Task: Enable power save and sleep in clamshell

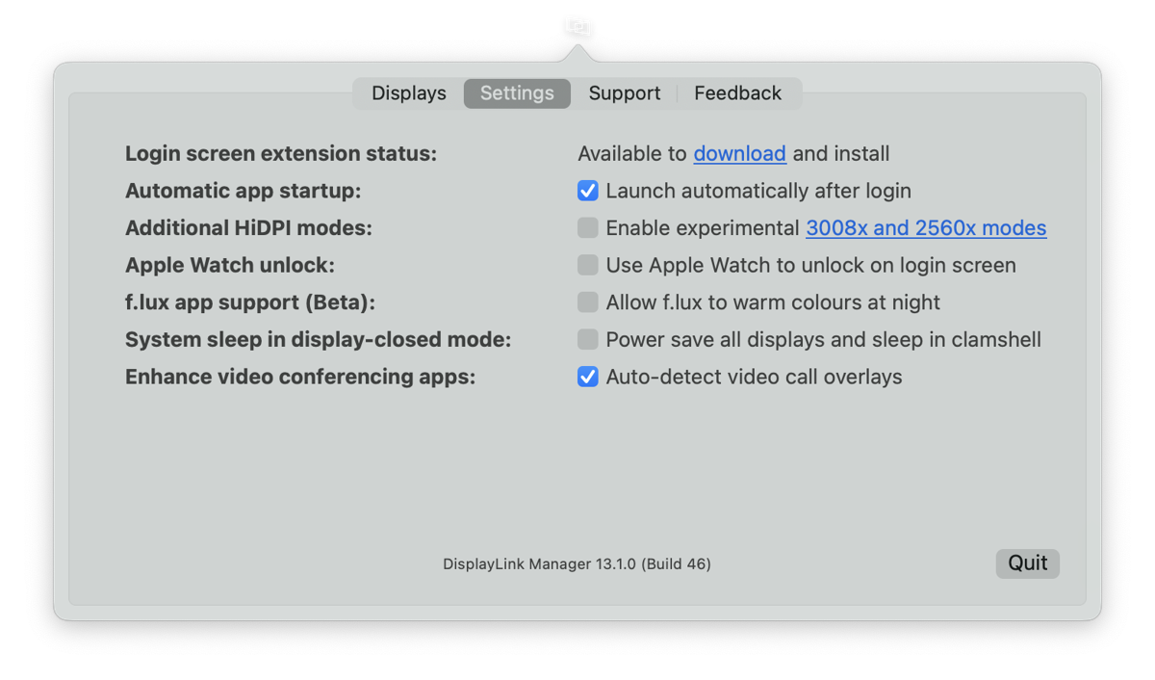Action: click(587, 339)
